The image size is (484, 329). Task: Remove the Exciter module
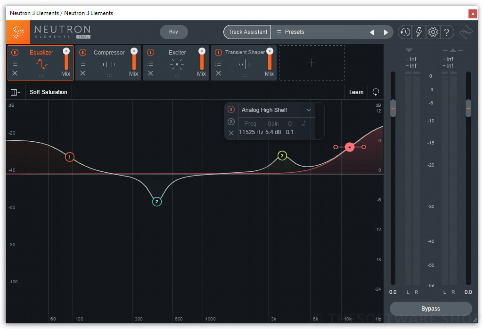[151, 73]
